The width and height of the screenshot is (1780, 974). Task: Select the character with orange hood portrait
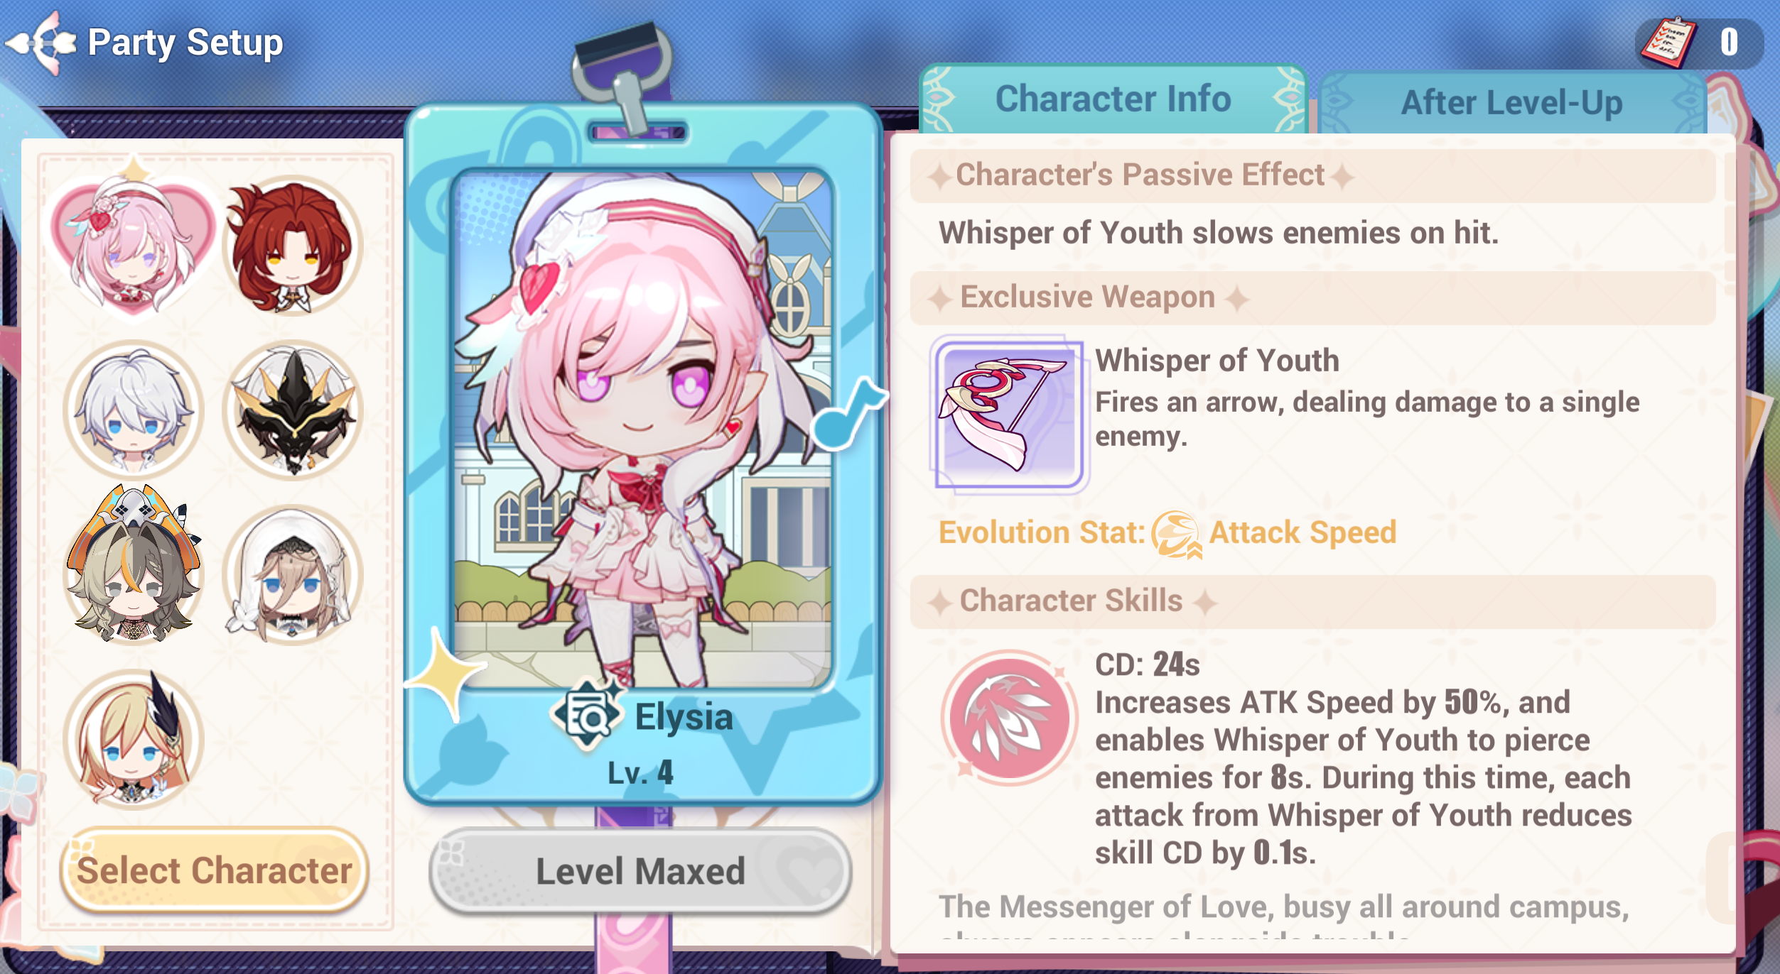[133, 565]
